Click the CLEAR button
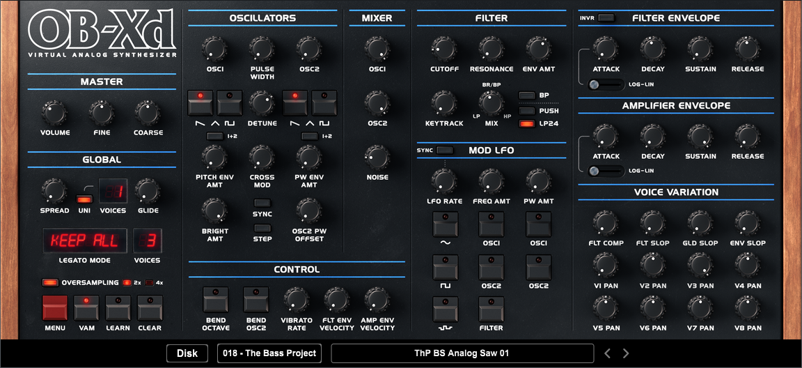802x368 pixels. coord(150,307)
